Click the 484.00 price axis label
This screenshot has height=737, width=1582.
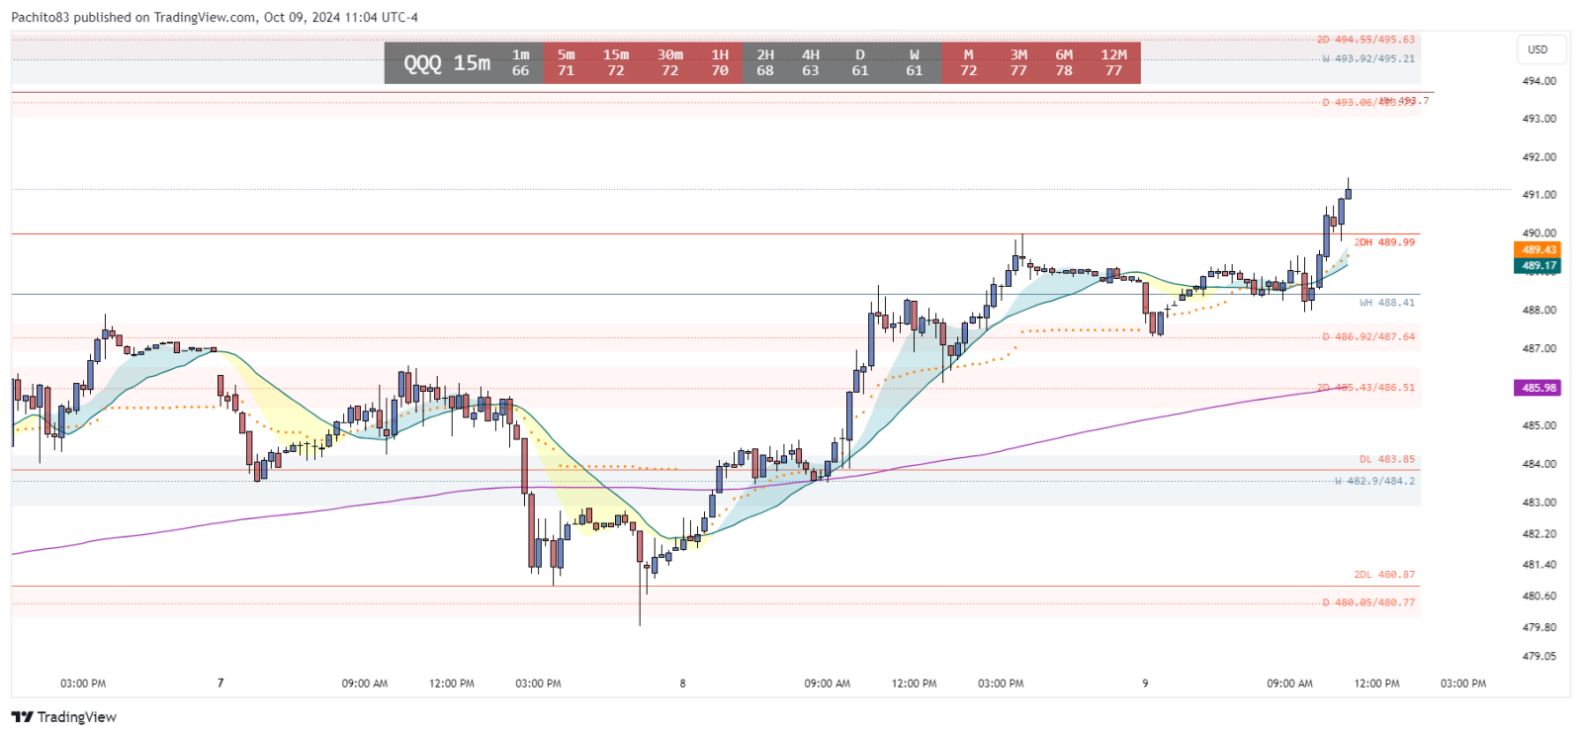click(1538, 464)
